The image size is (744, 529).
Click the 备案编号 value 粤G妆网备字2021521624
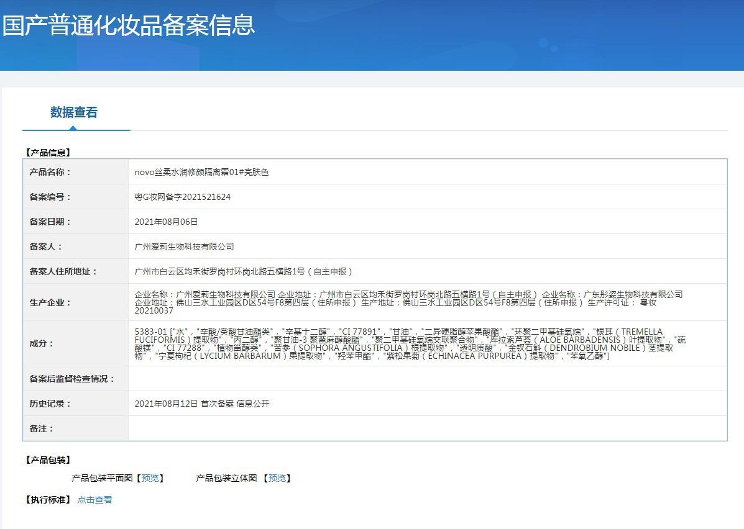[x=183, y=197]
